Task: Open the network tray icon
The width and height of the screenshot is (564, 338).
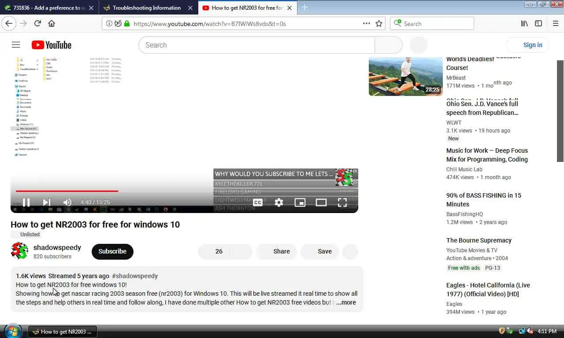Action: pyautogui.click(x=522, y=331)
